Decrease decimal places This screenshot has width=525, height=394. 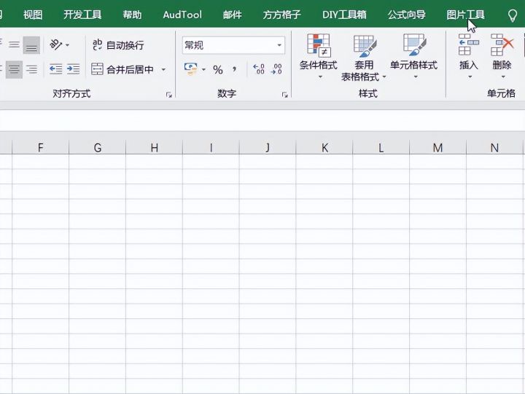(x=276, y=69)
